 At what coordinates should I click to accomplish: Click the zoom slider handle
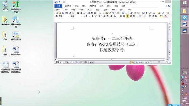tap(159, 62)
